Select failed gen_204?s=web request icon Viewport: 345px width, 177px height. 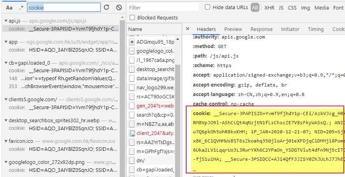coord(132,106)
